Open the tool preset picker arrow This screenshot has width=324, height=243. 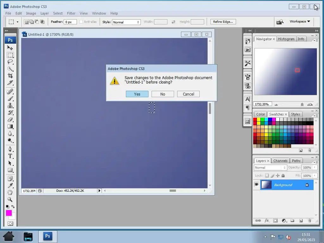[17, 22]
